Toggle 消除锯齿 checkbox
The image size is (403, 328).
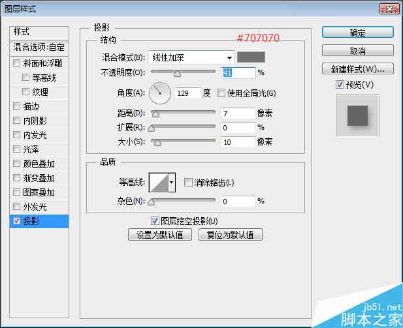pos(188,183)
